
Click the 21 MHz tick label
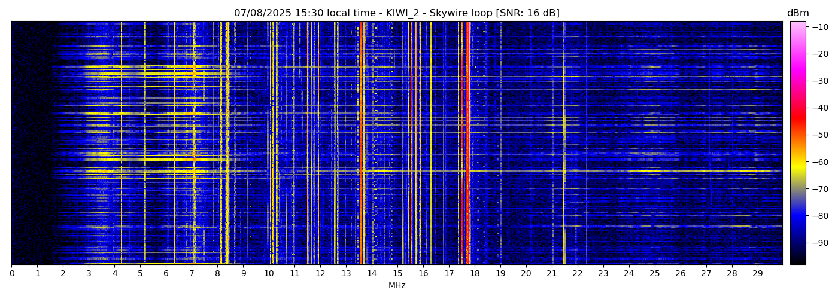click(551, 274)
